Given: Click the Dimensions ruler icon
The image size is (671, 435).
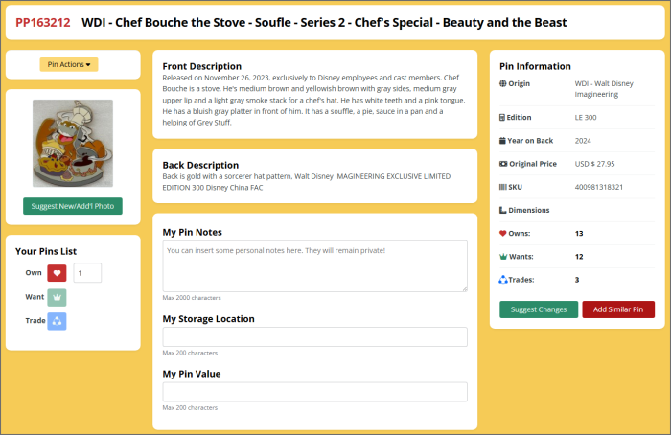Looking at the screenshot, I should (503, 210).
